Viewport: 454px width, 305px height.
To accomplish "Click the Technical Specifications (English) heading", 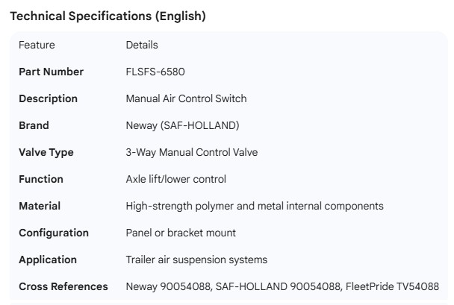I will point(108,16).
